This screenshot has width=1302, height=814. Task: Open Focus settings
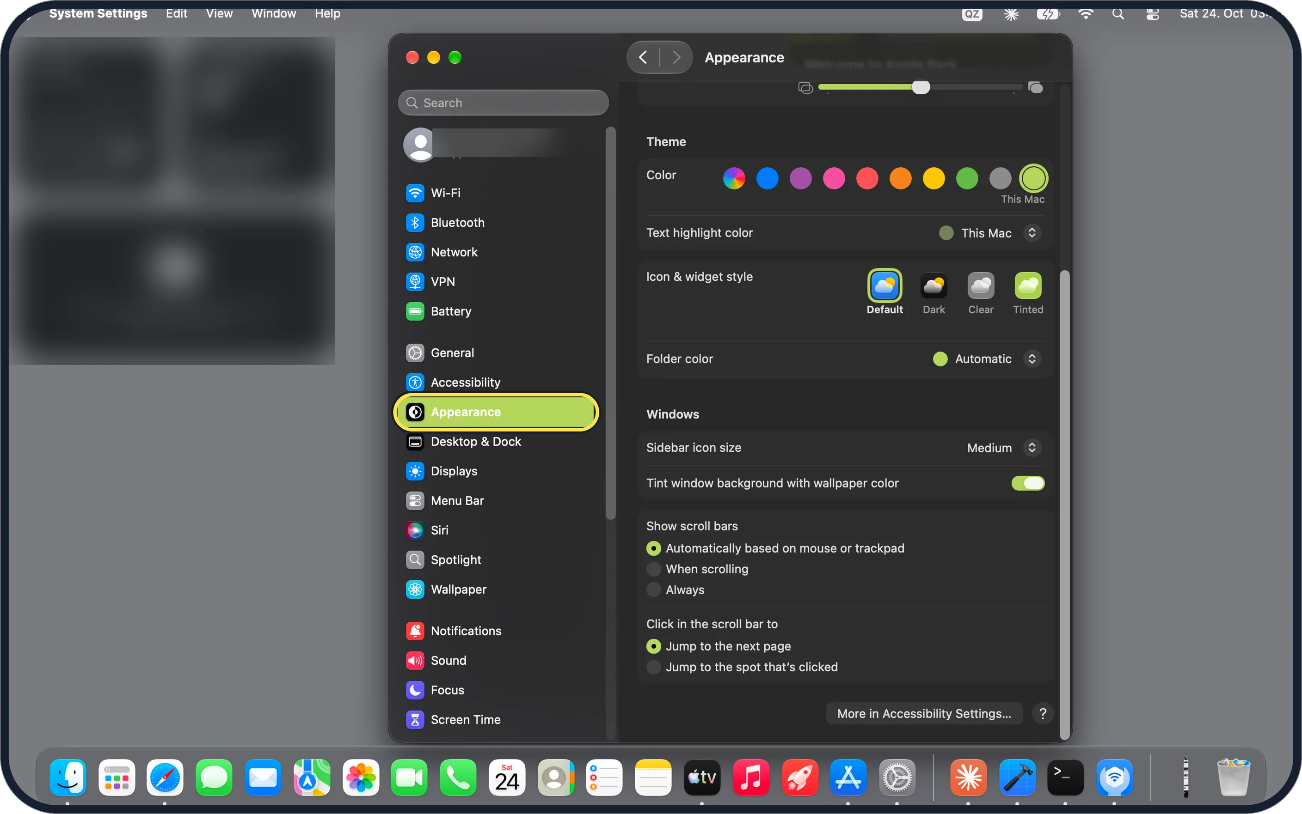click(497, 690)
